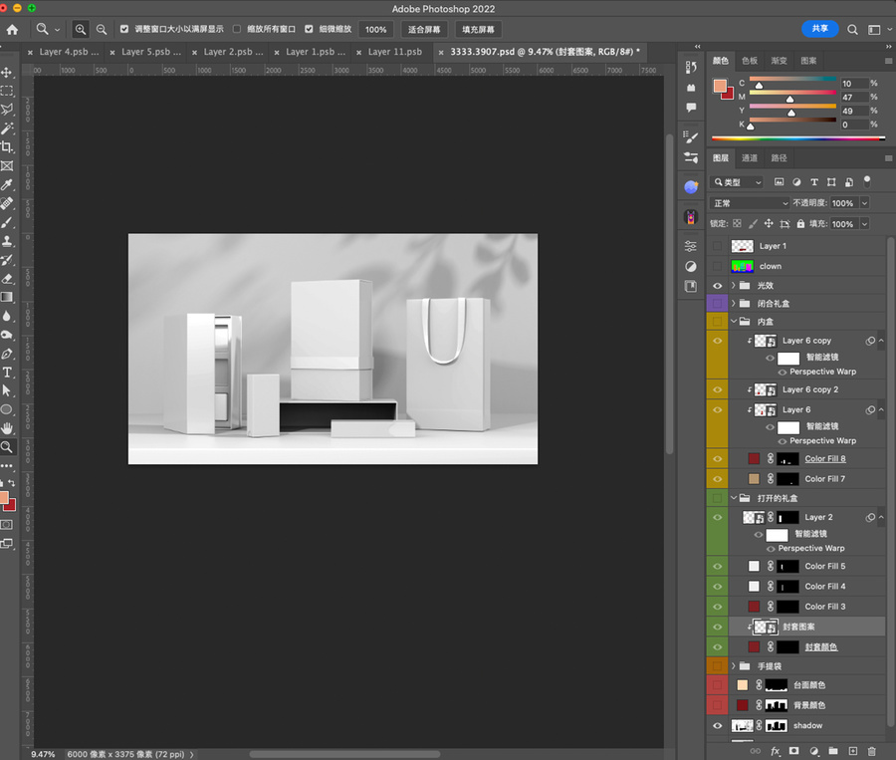Click the foreground color swatch in Color panel
Screen dimensions: 896x760
[x=720, y=87]
